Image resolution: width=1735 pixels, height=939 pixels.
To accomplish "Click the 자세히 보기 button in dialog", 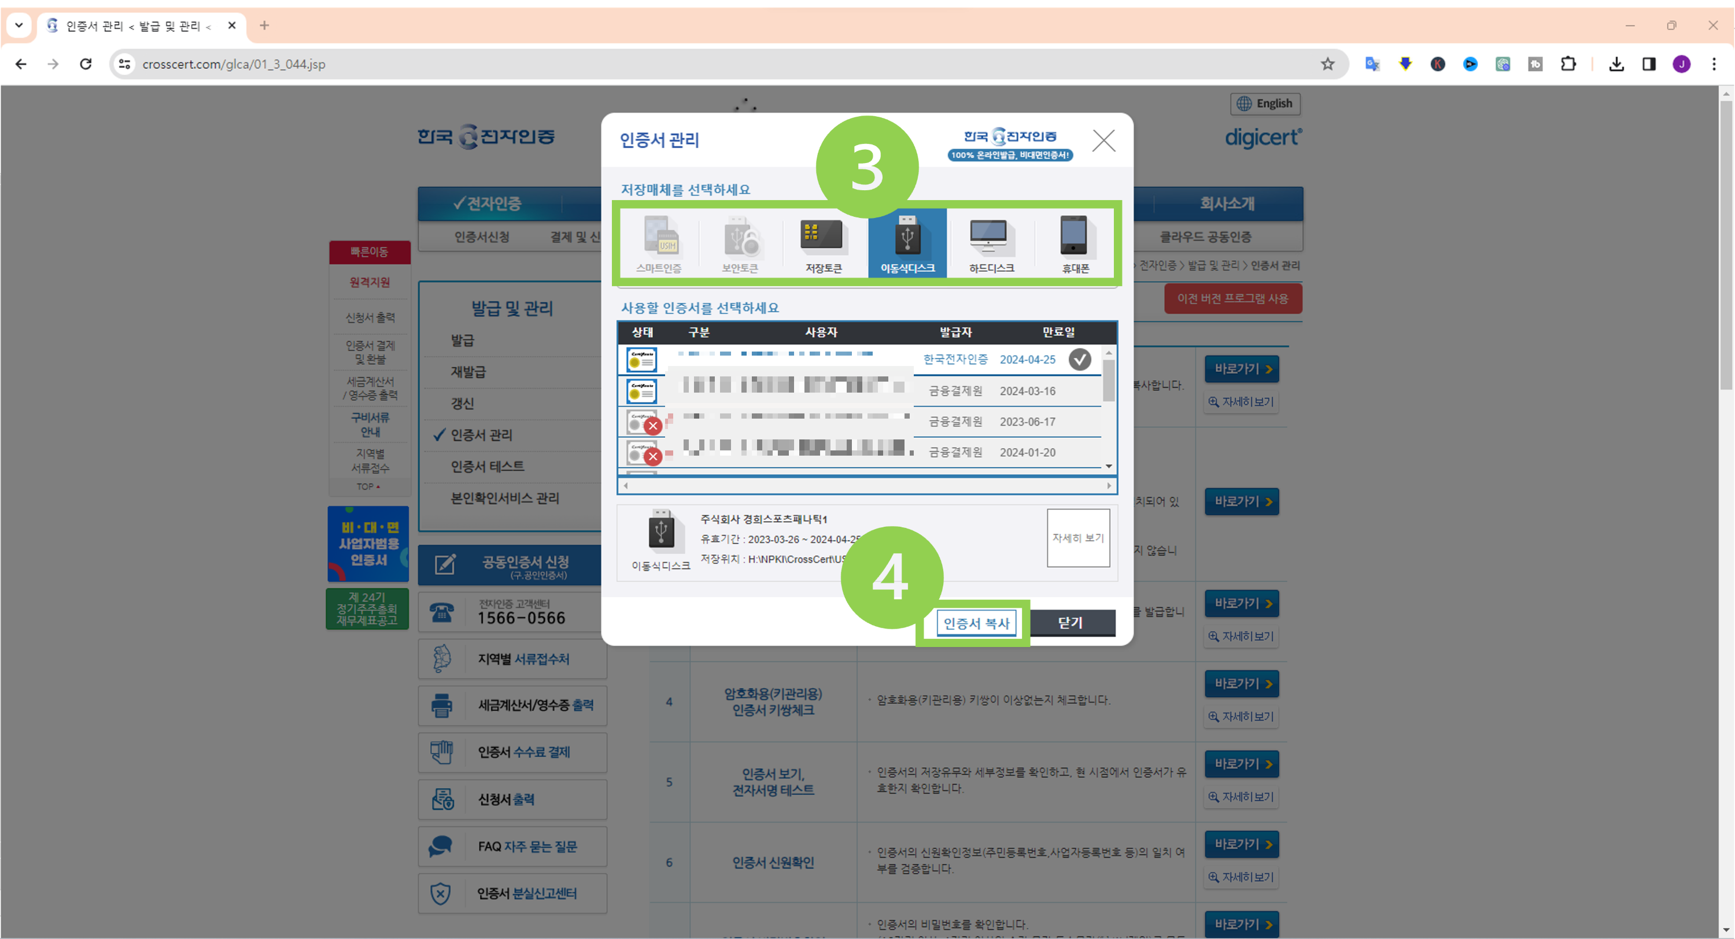I will [1077, 538].
